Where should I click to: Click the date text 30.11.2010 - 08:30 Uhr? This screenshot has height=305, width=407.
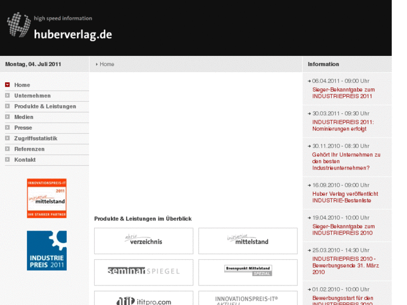click(x=340, y=146)
